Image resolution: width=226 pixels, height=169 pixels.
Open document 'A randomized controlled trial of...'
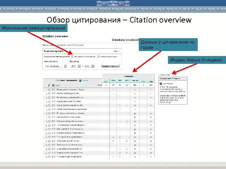70,149
